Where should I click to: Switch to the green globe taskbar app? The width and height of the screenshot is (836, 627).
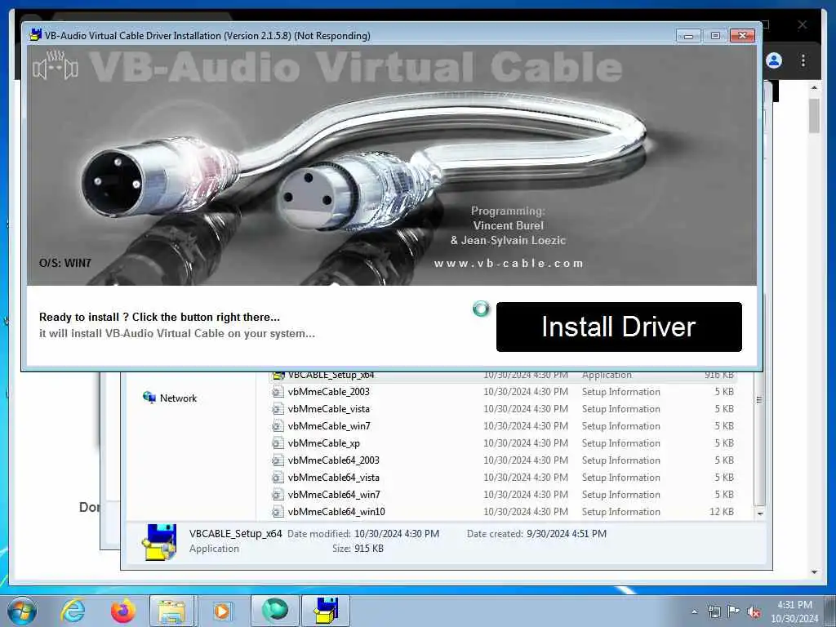pos(275,611)
